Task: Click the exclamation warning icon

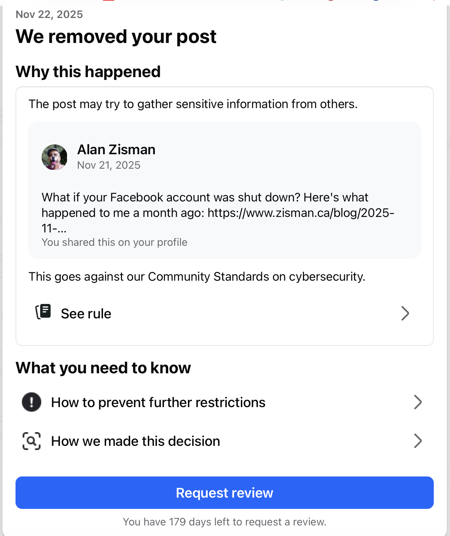Action: coord(31,402)
